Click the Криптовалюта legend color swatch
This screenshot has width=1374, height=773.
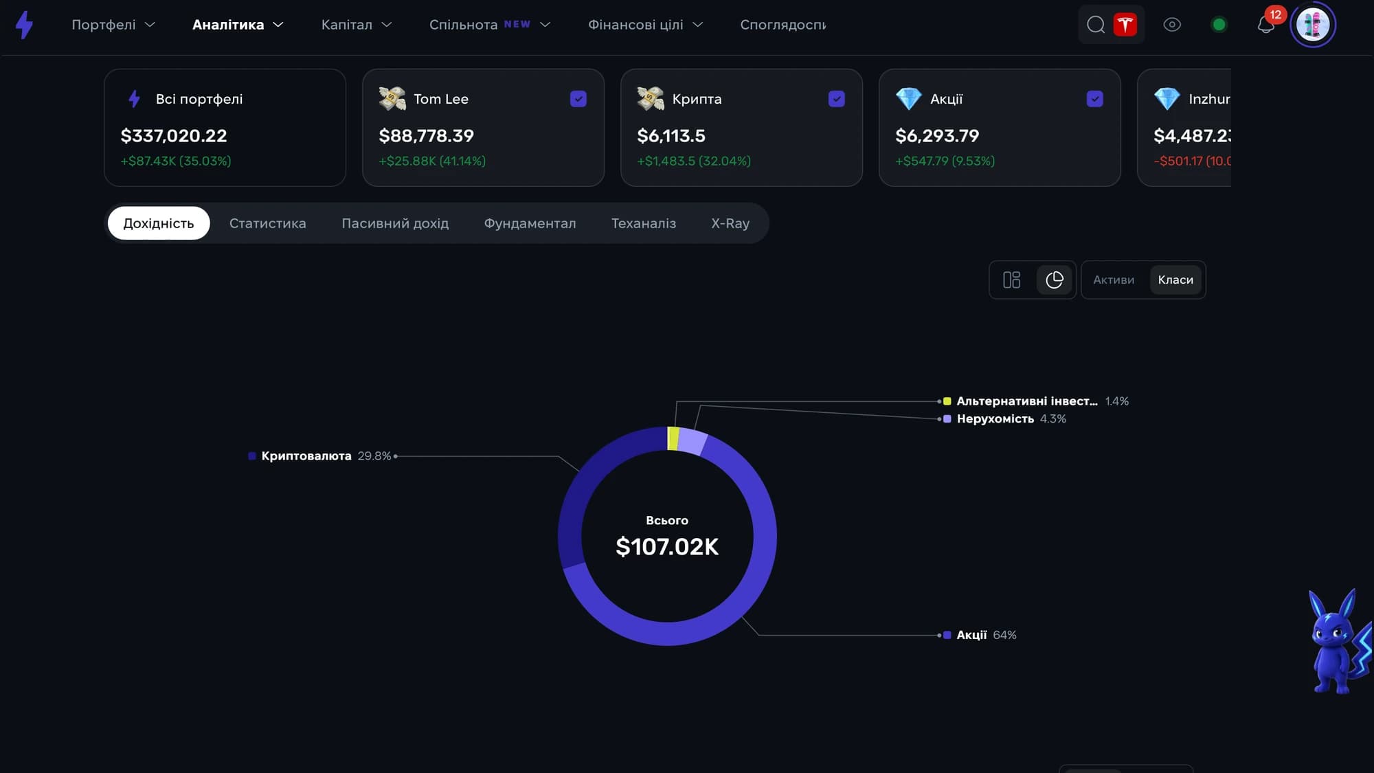pos(252,456)
